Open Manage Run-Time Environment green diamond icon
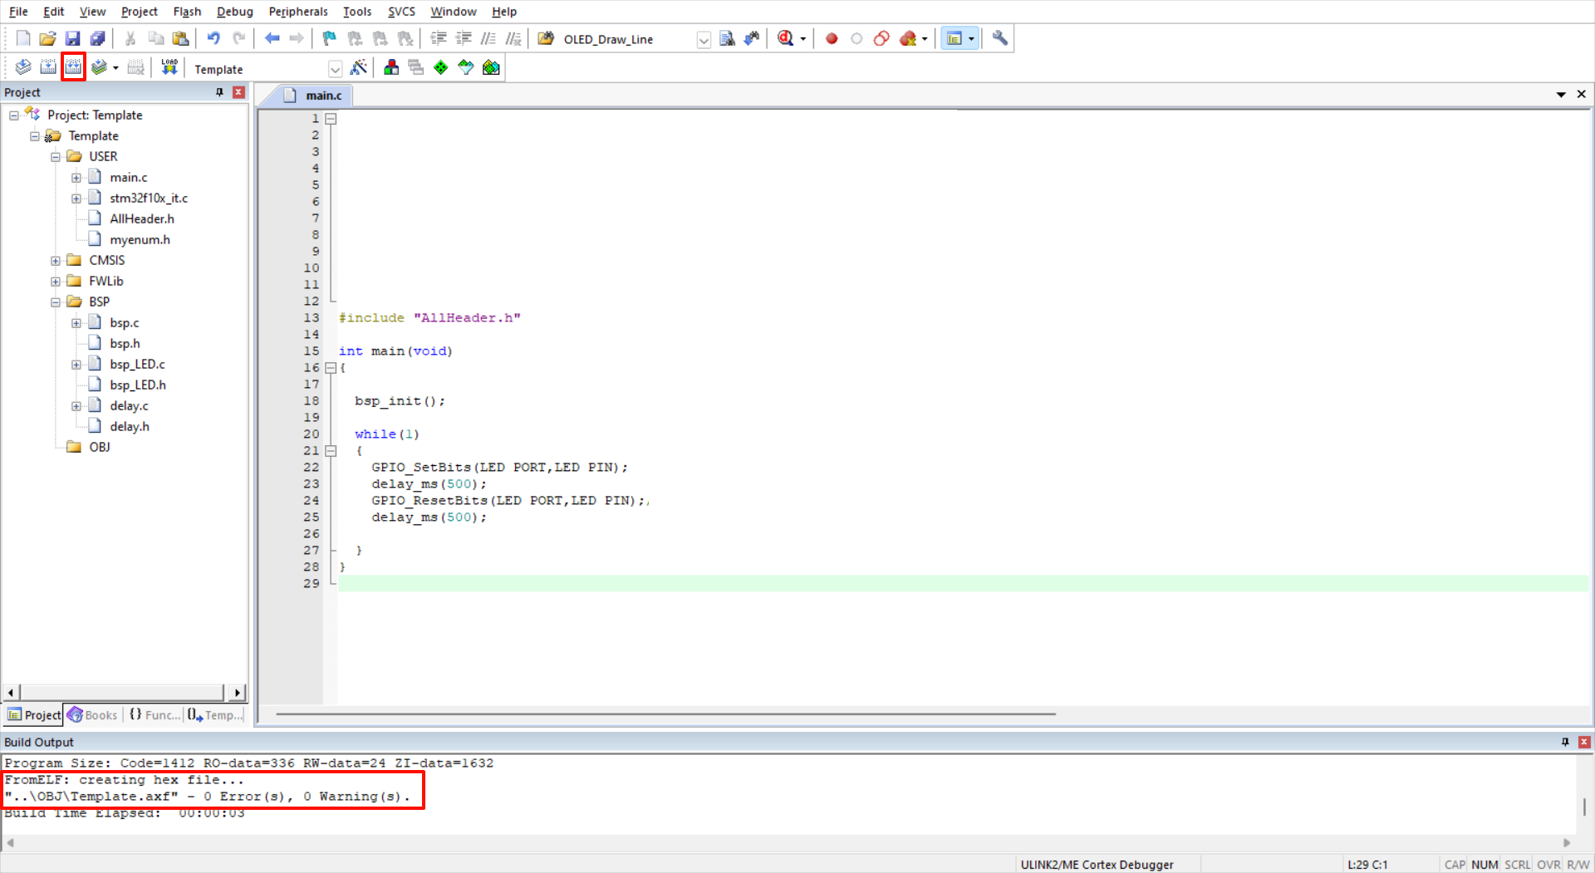Screen dimensions: 1595x873 [x=441, y=67]
